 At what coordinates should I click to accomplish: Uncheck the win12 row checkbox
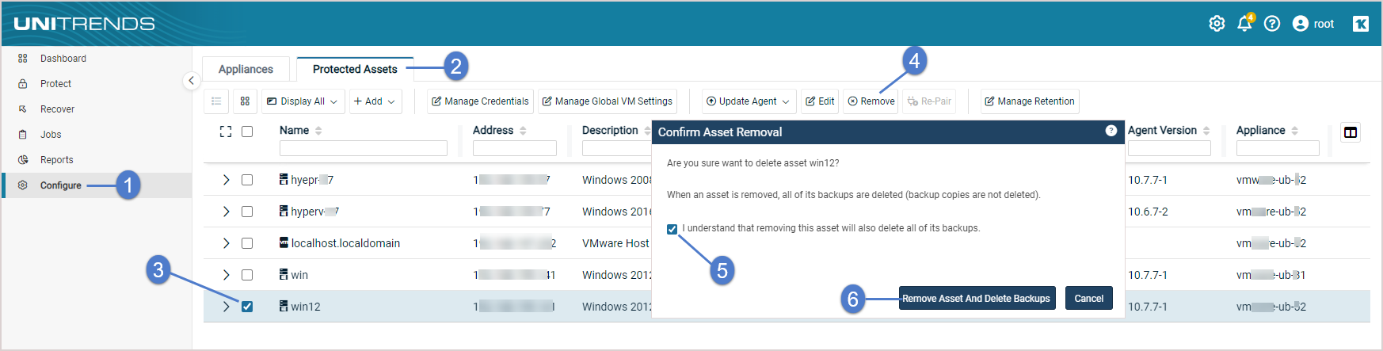click(247, 307)
